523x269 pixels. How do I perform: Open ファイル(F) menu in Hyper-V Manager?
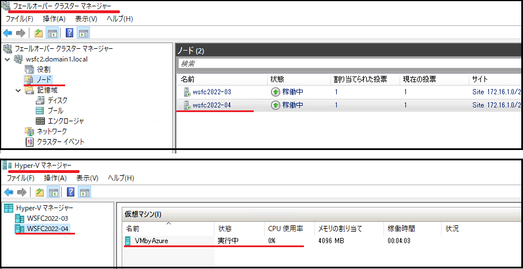click(x=21, y=178)
